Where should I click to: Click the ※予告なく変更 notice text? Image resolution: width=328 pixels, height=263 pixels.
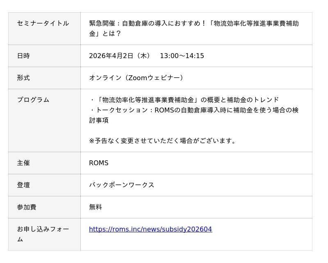(163, 141)
